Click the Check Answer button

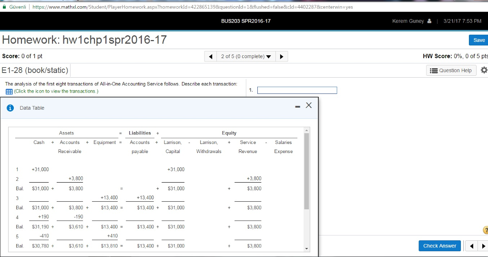(439, 246)
